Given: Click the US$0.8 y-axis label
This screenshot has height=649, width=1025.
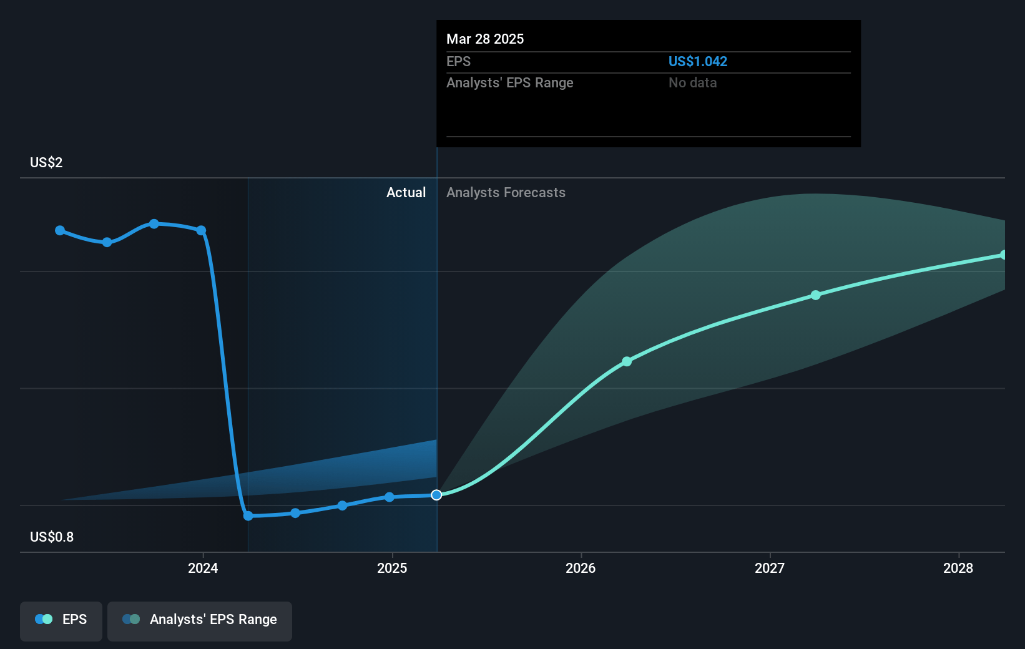Looking at the screenshot, I should pos(52,537).
